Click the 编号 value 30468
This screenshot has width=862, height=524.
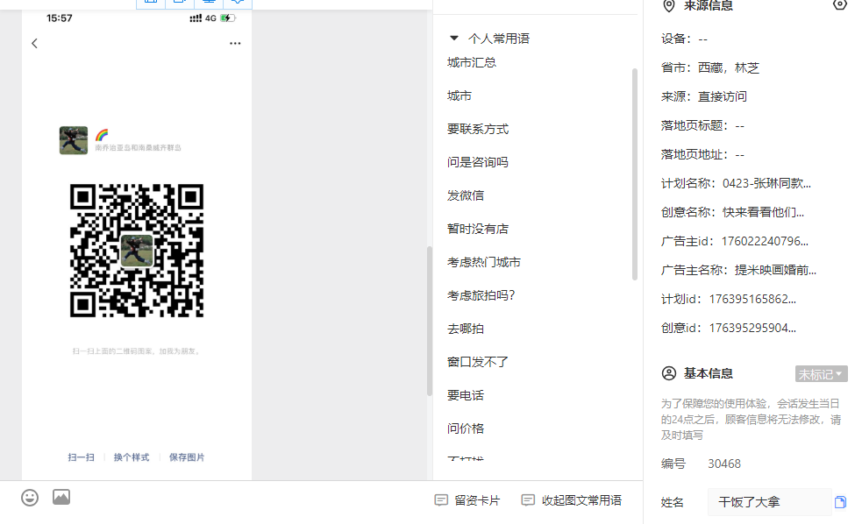pos(724,464)
